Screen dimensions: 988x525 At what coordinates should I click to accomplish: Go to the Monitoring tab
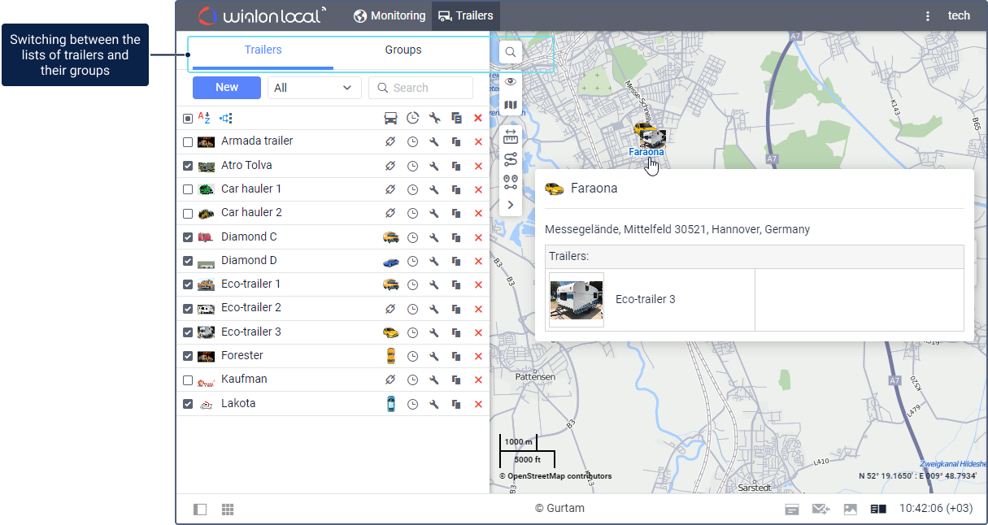click(x=390, y=16)
